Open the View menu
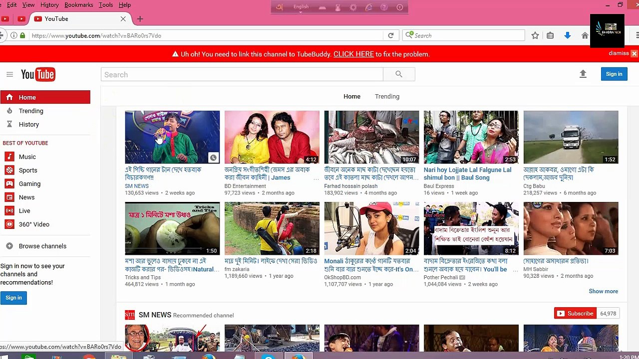 point(28,5)
